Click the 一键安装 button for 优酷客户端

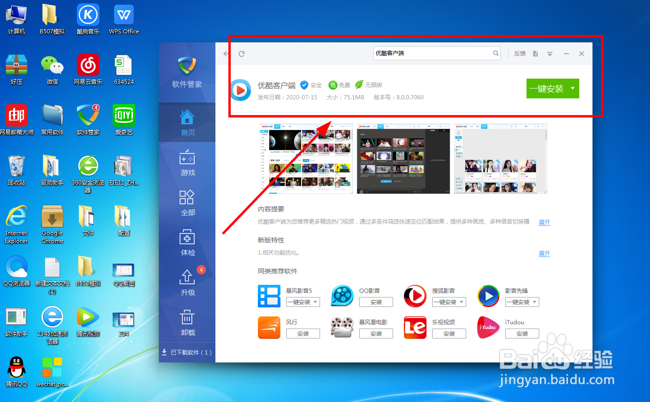point(546,88)
